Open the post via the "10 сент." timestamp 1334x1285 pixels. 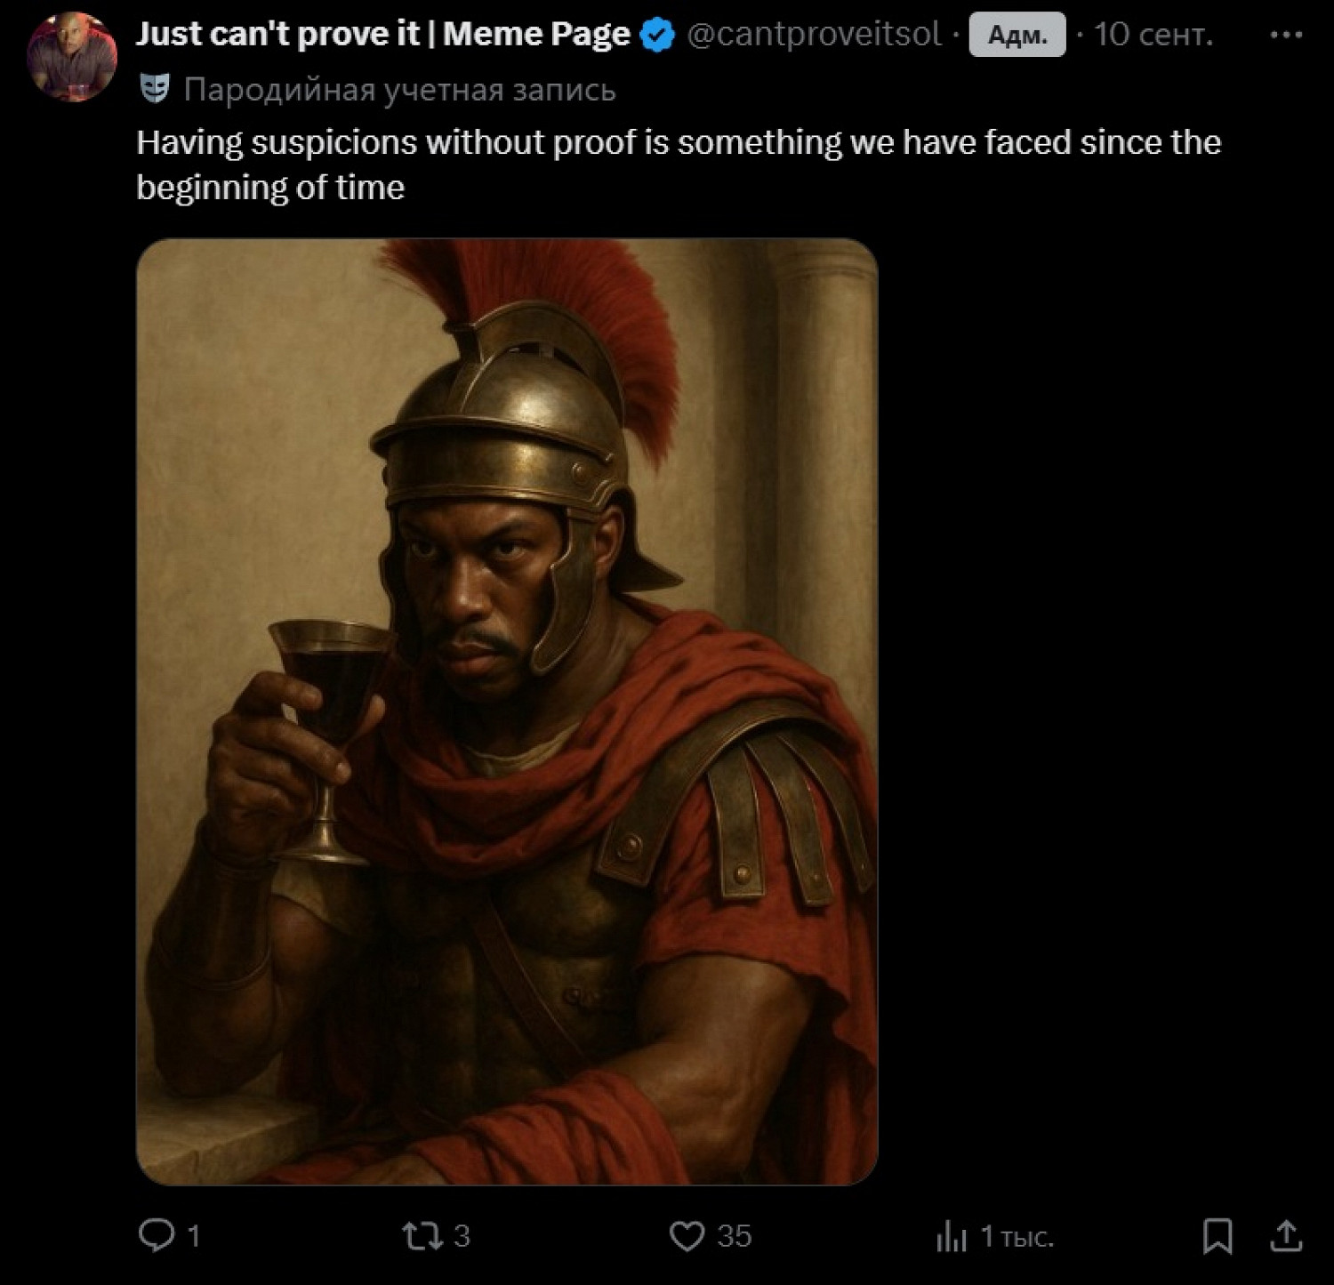(1153, 34)
